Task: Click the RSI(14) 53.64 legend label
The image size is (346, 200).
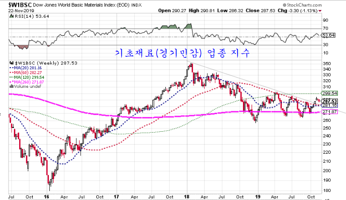Action: coord(32,16)
